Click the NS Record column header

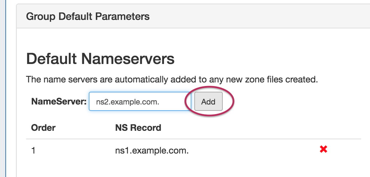[138, 128]
